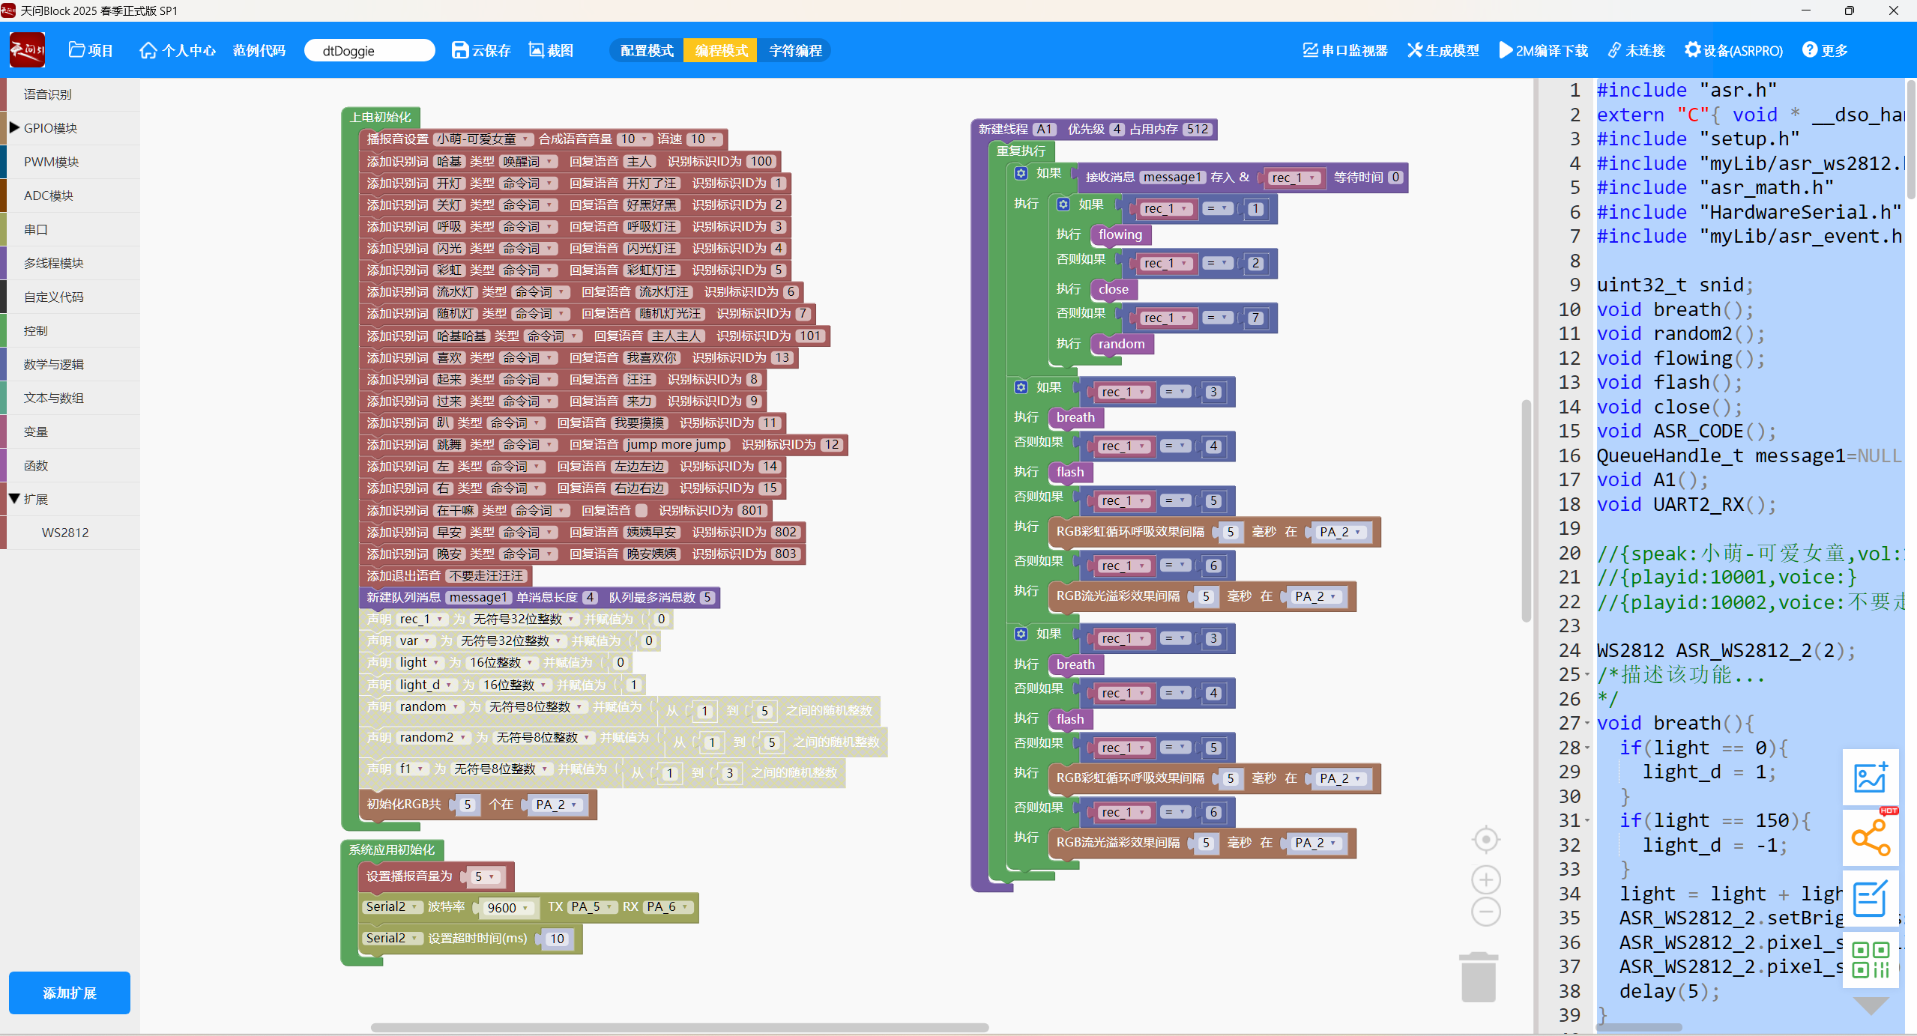
Task: Click the flowing function call block
Action: point(1120,234)
